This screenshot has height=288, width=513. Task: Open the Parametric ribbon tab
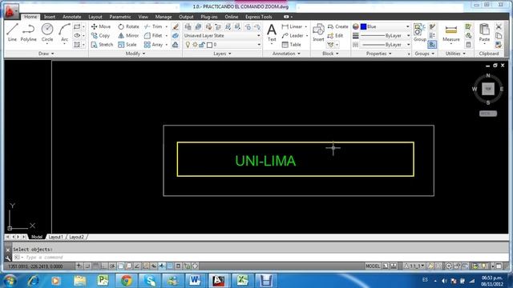tap(120, 17)
